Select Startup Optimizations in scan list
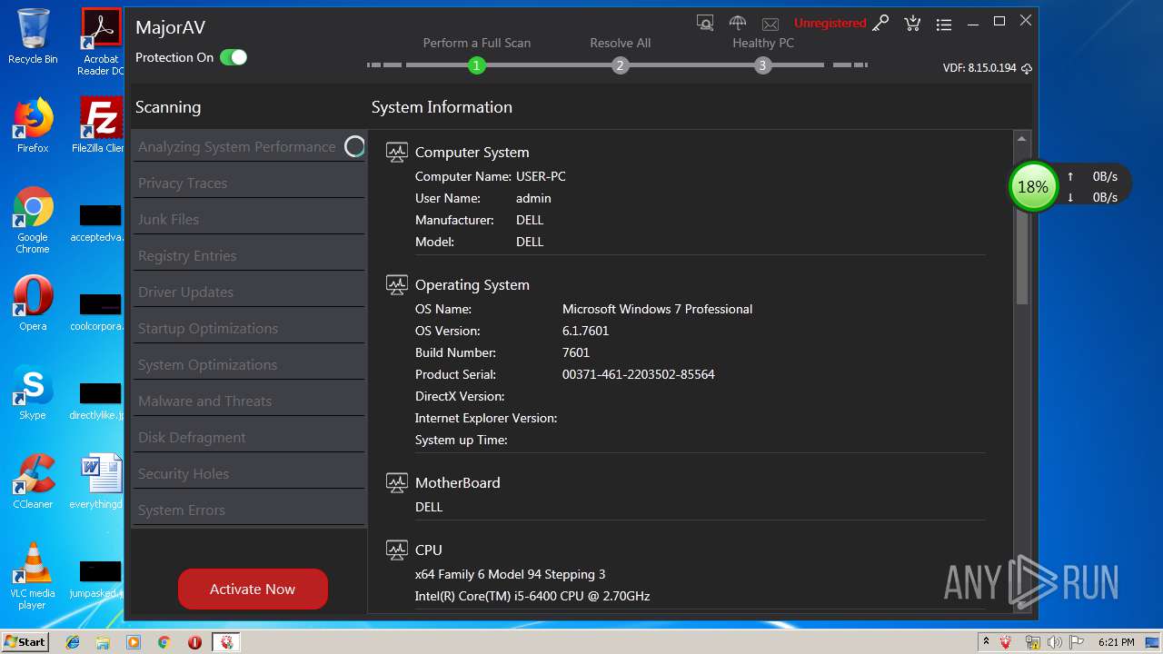This screenshot has width=1163, height=654. 249,328
